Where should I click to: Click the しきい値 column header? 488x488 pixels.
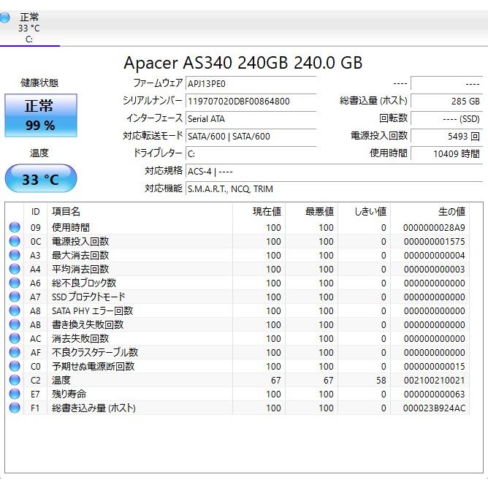[x=364, y=212]
